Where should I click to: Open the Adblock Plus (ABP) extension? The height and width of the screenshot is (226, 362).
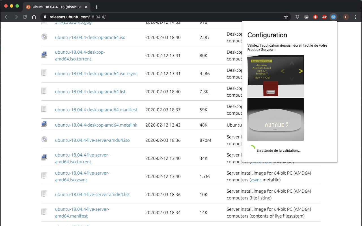pyautogui.click(x=324, y=17)
